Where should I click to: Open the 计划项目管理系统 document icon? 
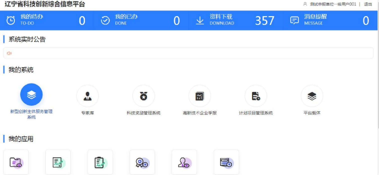256,96
